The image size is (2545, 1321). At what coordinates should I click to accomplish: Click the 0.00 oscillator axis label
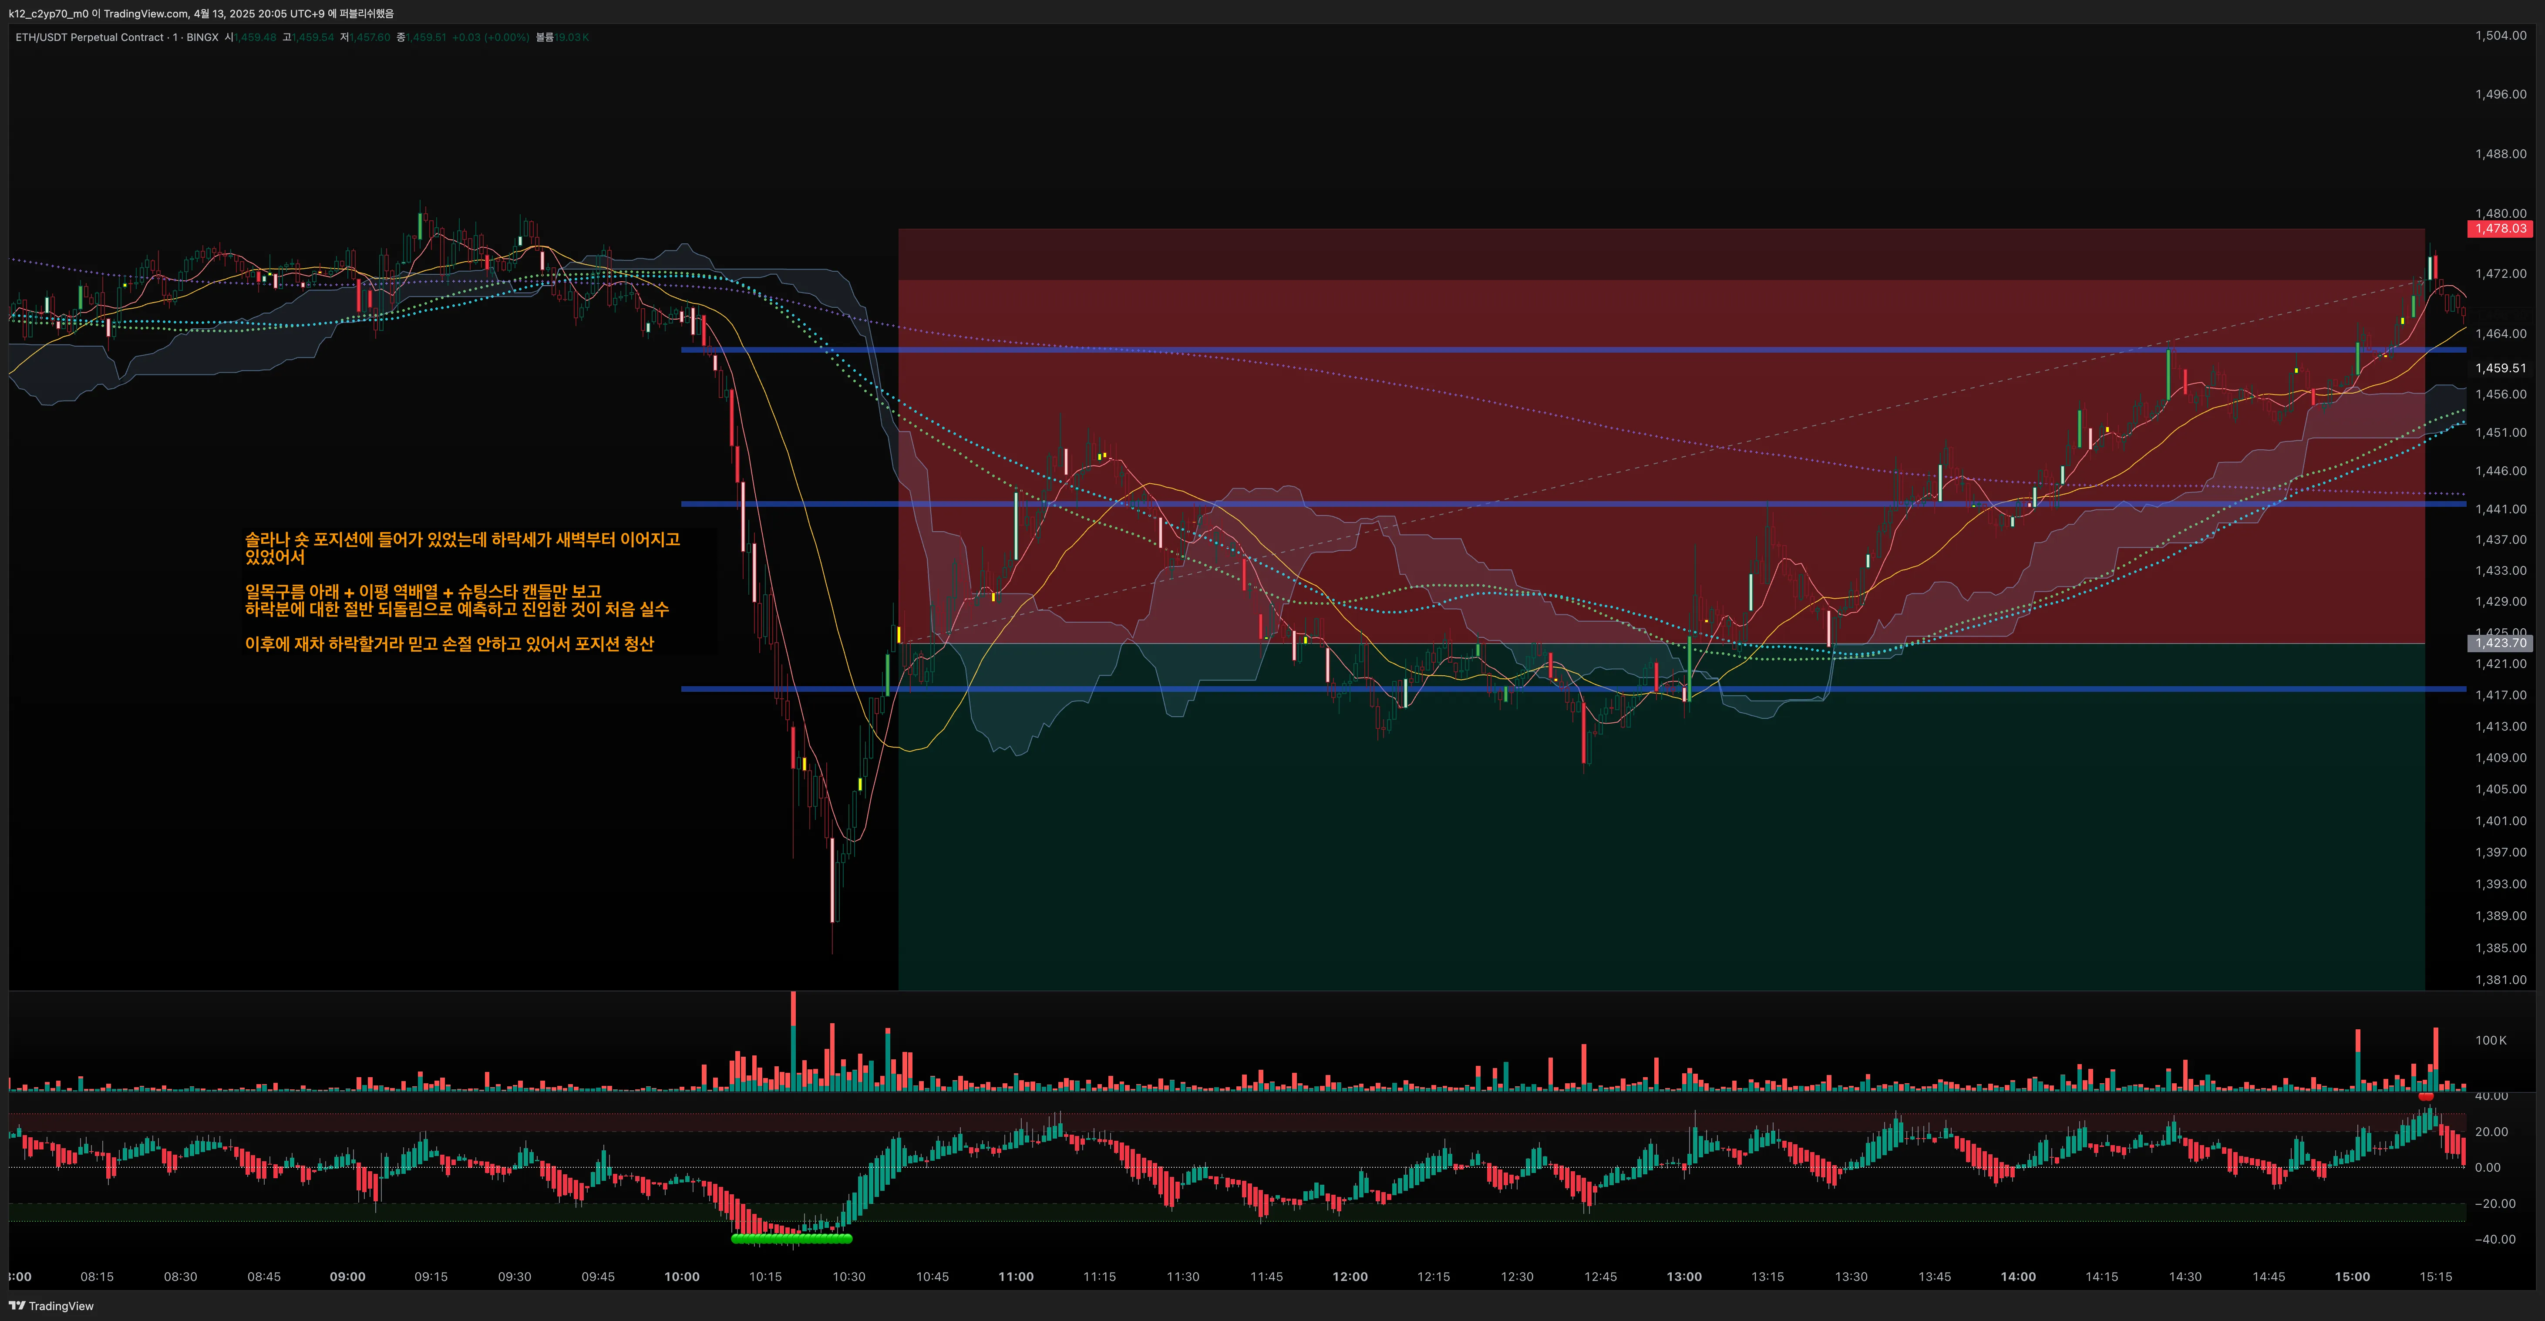click(2488, 1168)
